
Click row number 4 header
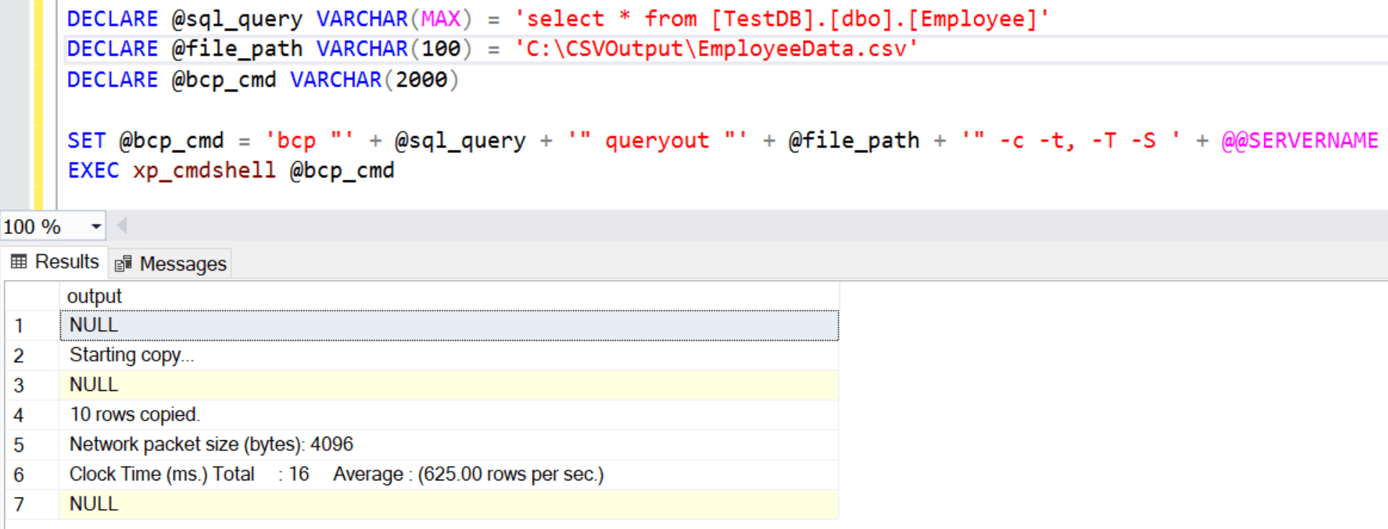coord(32,415)
